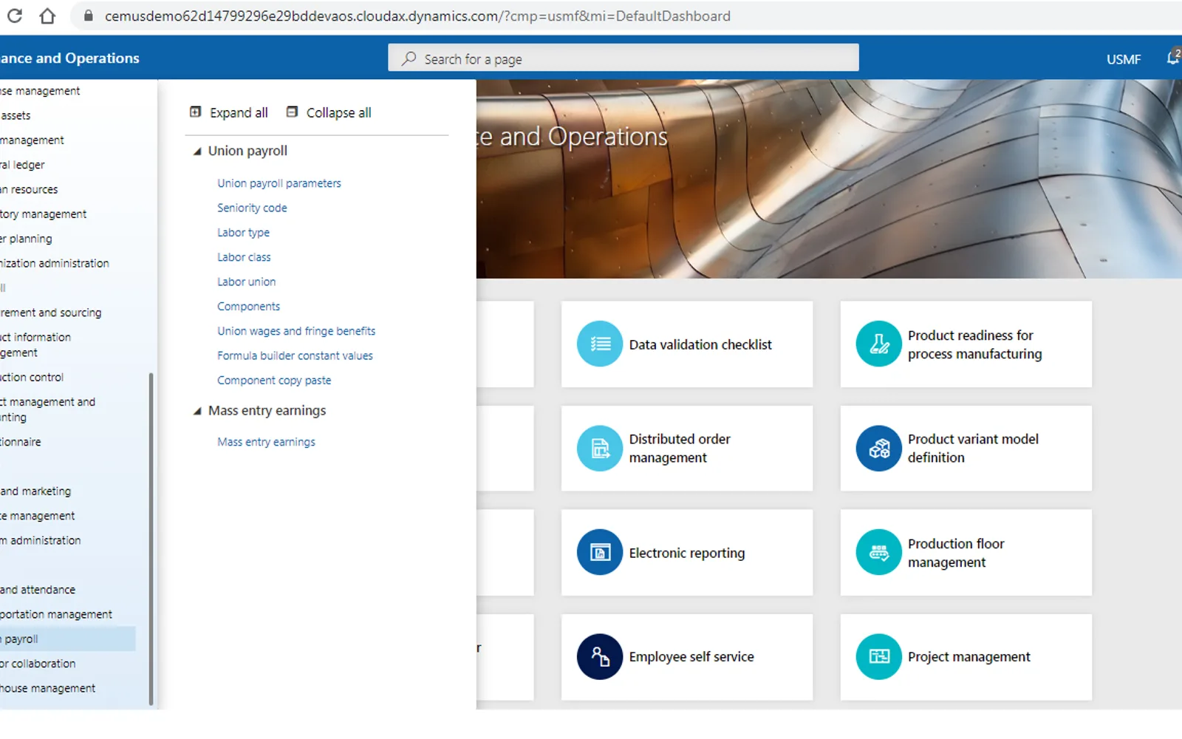Open Union wages and fringe benefits
Screen dimensions: 1182x739
(296, 331)
